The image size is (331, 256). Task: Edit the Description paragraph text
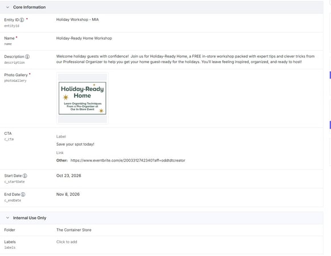click(185, 59)
